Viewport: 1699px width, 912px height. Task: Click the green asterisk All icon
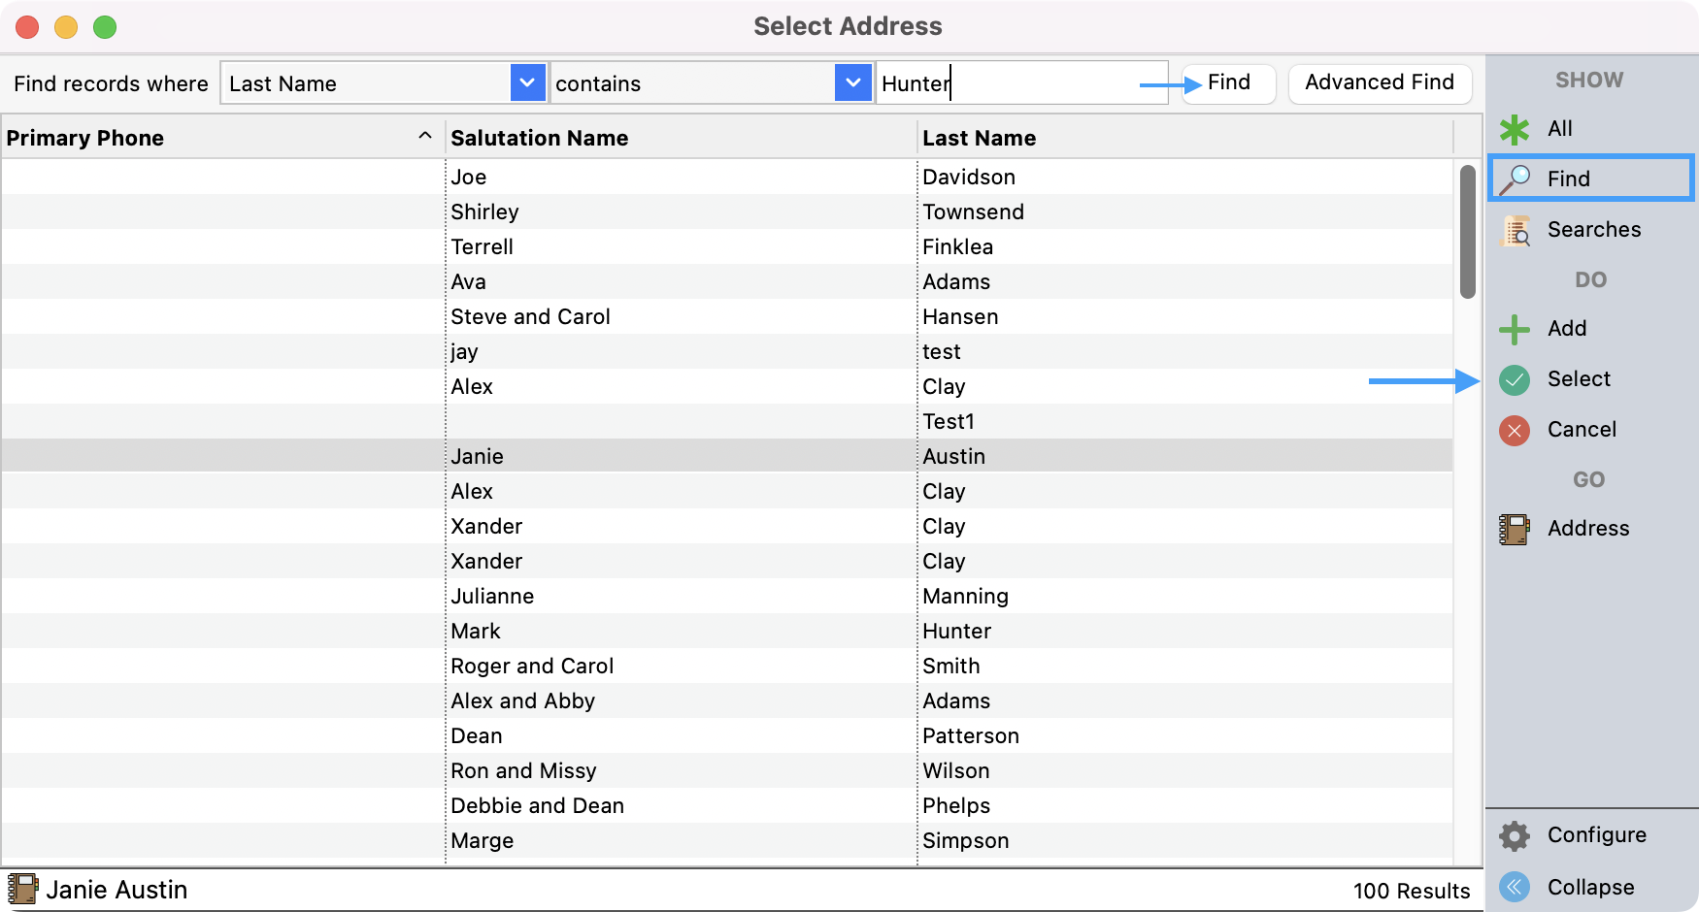[1515, 129]
